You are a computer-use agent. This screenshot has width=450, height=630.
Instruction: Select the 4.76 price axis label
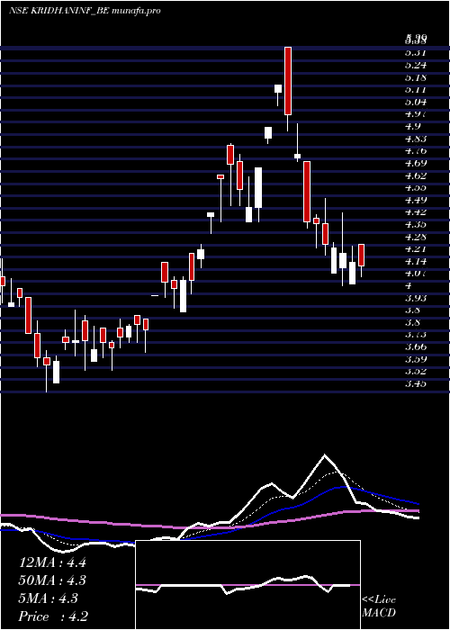point(416,151)
